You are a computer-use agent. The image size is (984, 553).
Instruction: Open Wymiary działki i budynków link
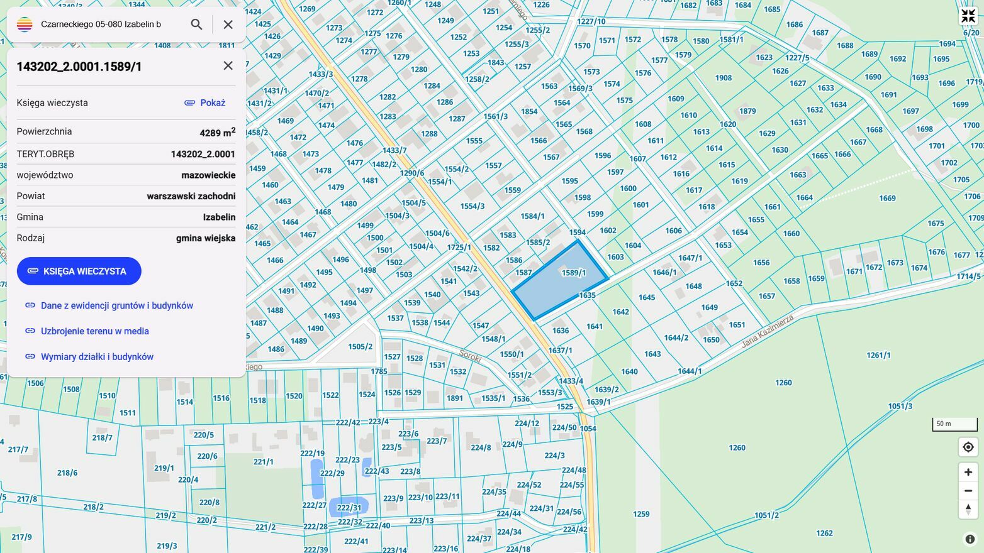[x=97, y=357]
